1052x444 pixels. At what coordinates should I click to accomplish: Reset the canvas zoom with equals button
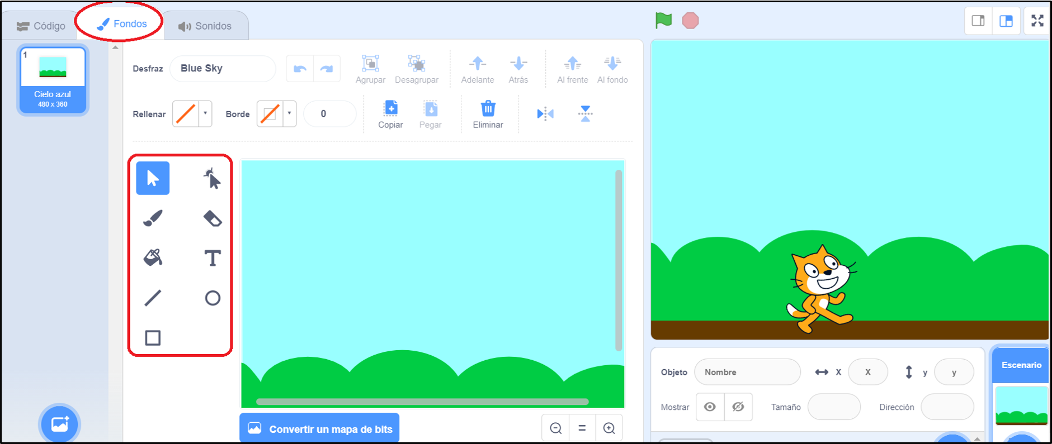[x=582, y=428]
